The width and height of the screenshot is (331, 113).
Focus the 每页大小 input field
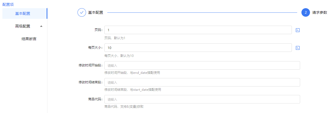198,48
